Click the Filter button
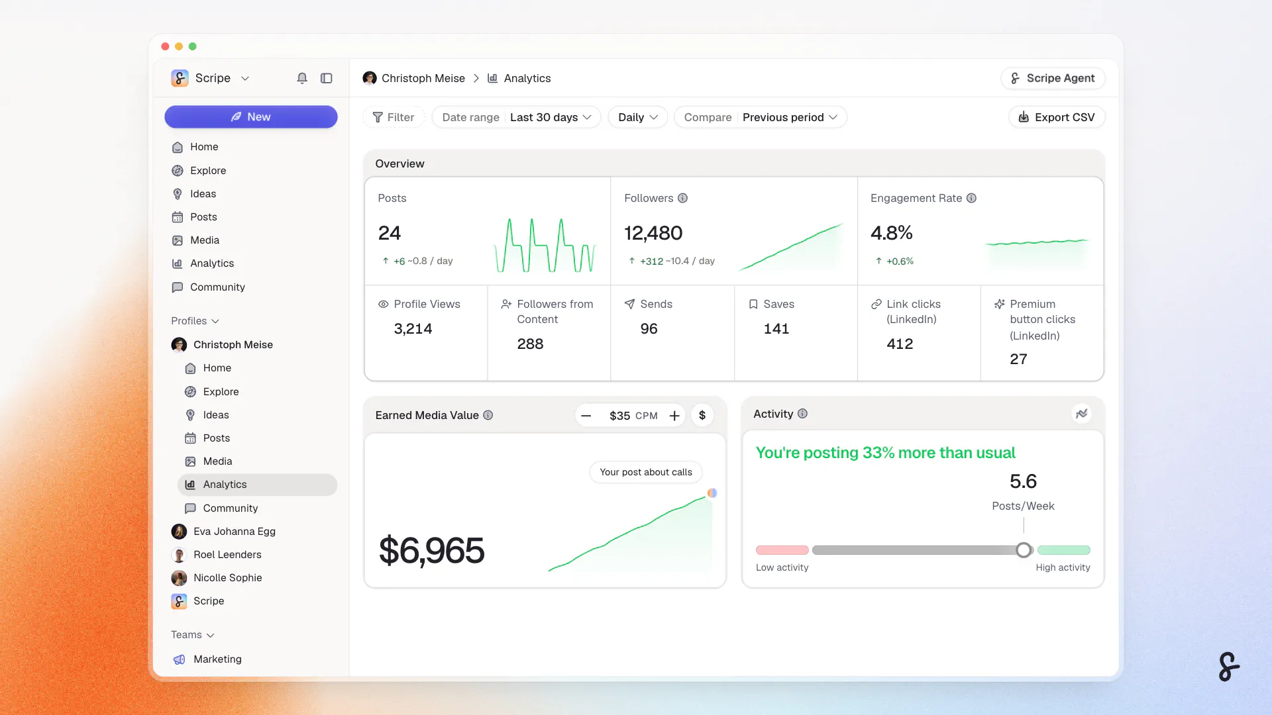Image resolution: width=1272 pixels, height=715 pixels. pyautogui.click(x=394, y=117)
